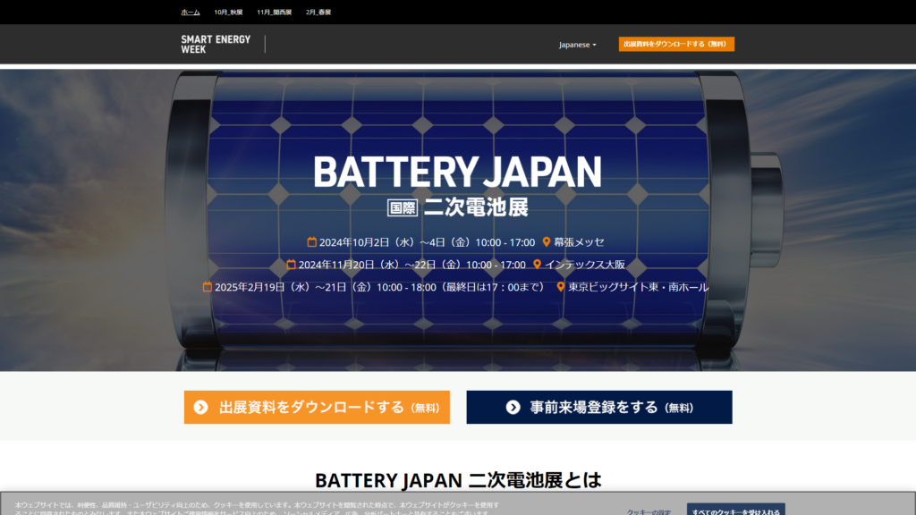Click the location pin next to 東京ビッグサイト
This screenshot has width=916, height=515.
[x=561, y=287]
